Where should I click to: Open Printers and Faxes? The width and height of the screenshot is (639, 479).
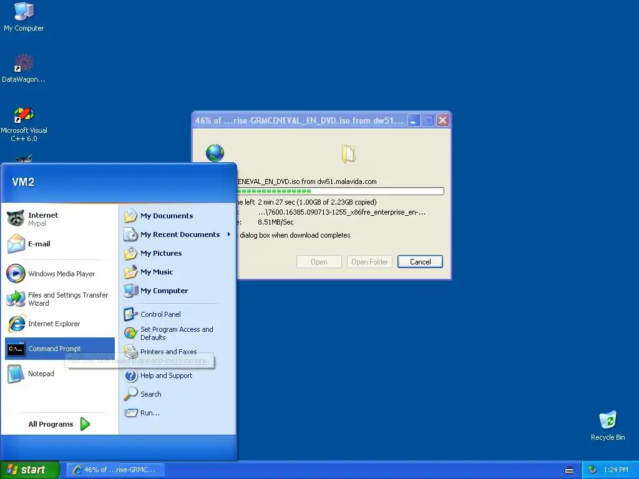(177, 352)
